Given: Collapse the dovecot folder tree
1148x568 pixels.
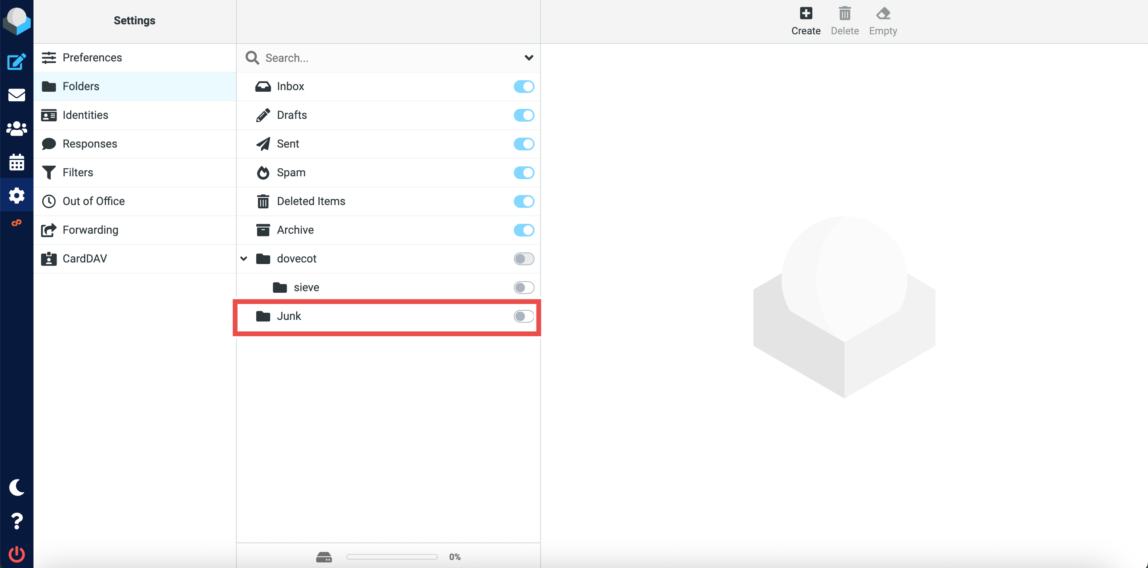Looking at the screenshot, I should (x=244, y=258).
